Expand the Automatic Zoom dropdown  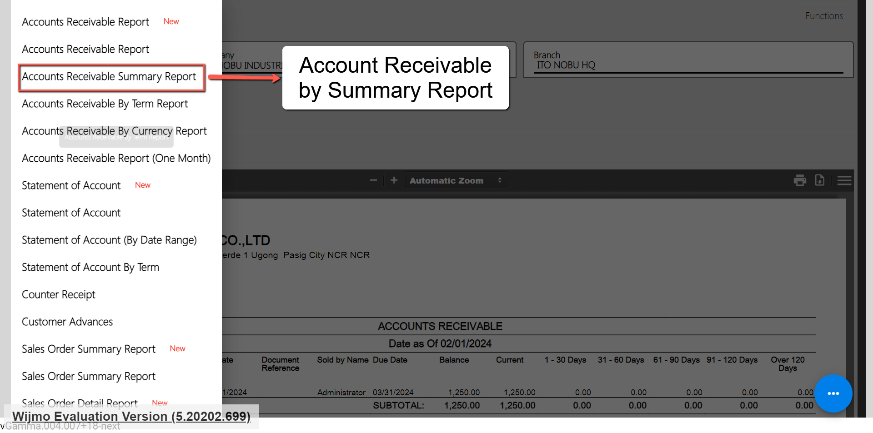(x=456, y=180)
